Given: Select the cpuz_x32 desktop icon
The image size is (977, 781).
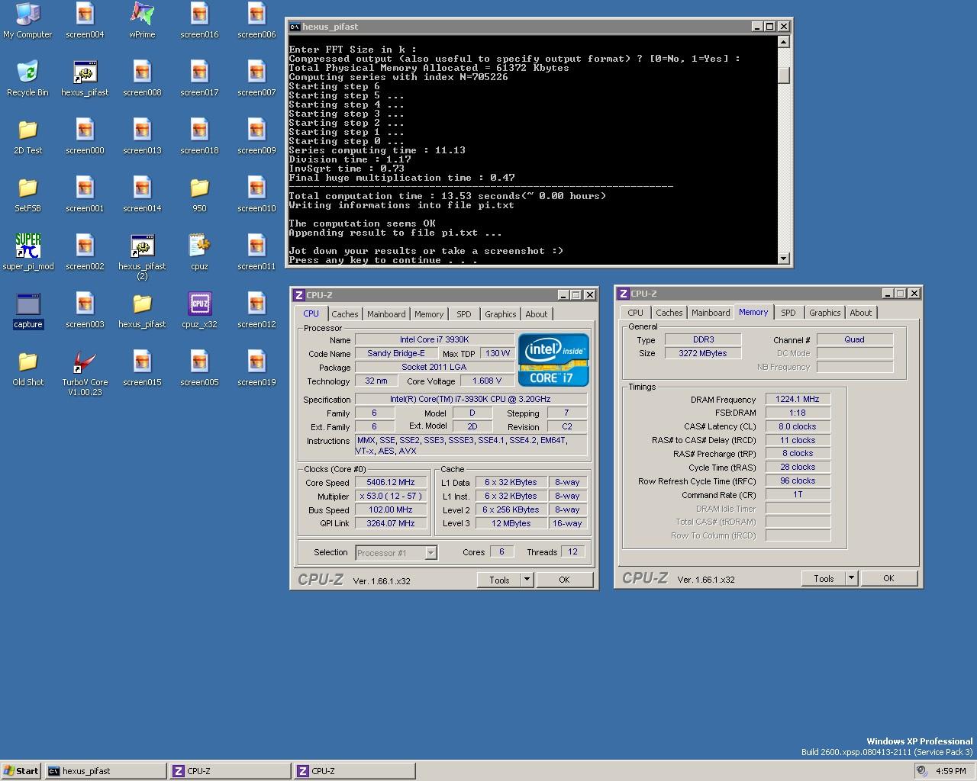Looking at the screenshot, I should tap(199, 310).
